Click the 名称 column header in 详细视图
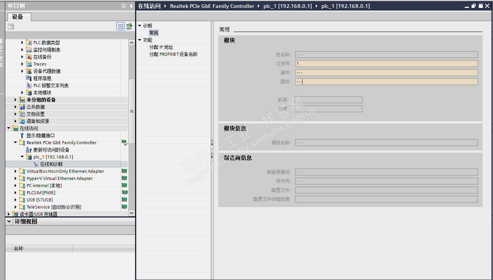Image resolution: width=493 pixels, height=280 pixels. point(42,248)
